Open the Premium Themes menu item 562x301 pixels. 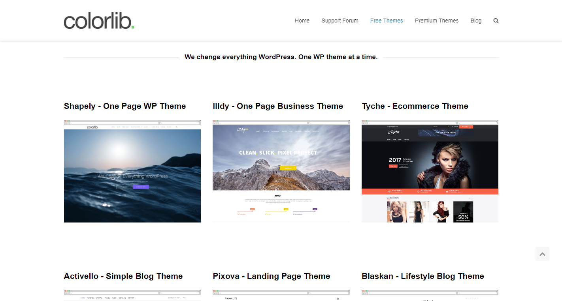click(437, 21)
